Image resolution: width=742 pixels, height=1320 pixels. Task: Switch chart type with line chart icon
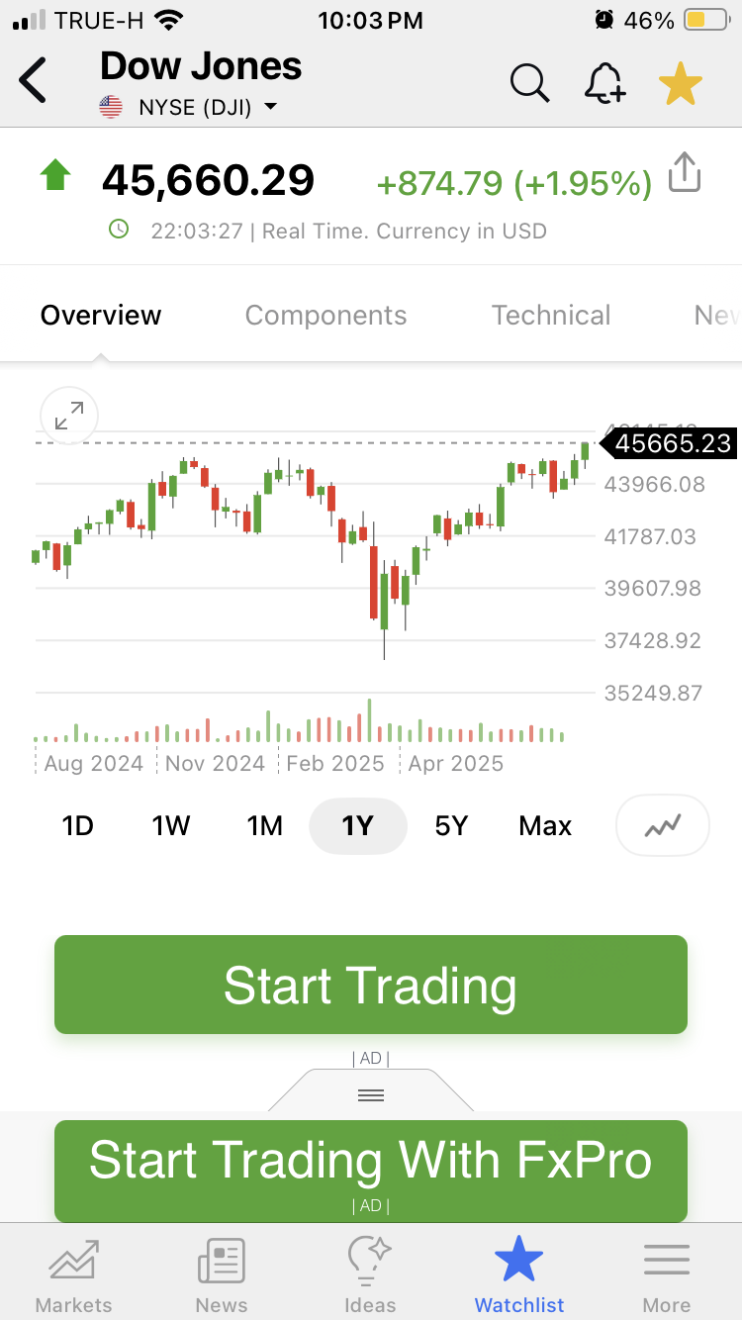coord(663,825)
